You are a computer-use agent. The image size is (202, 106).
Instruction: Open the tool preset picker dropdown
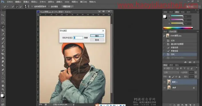7,6
